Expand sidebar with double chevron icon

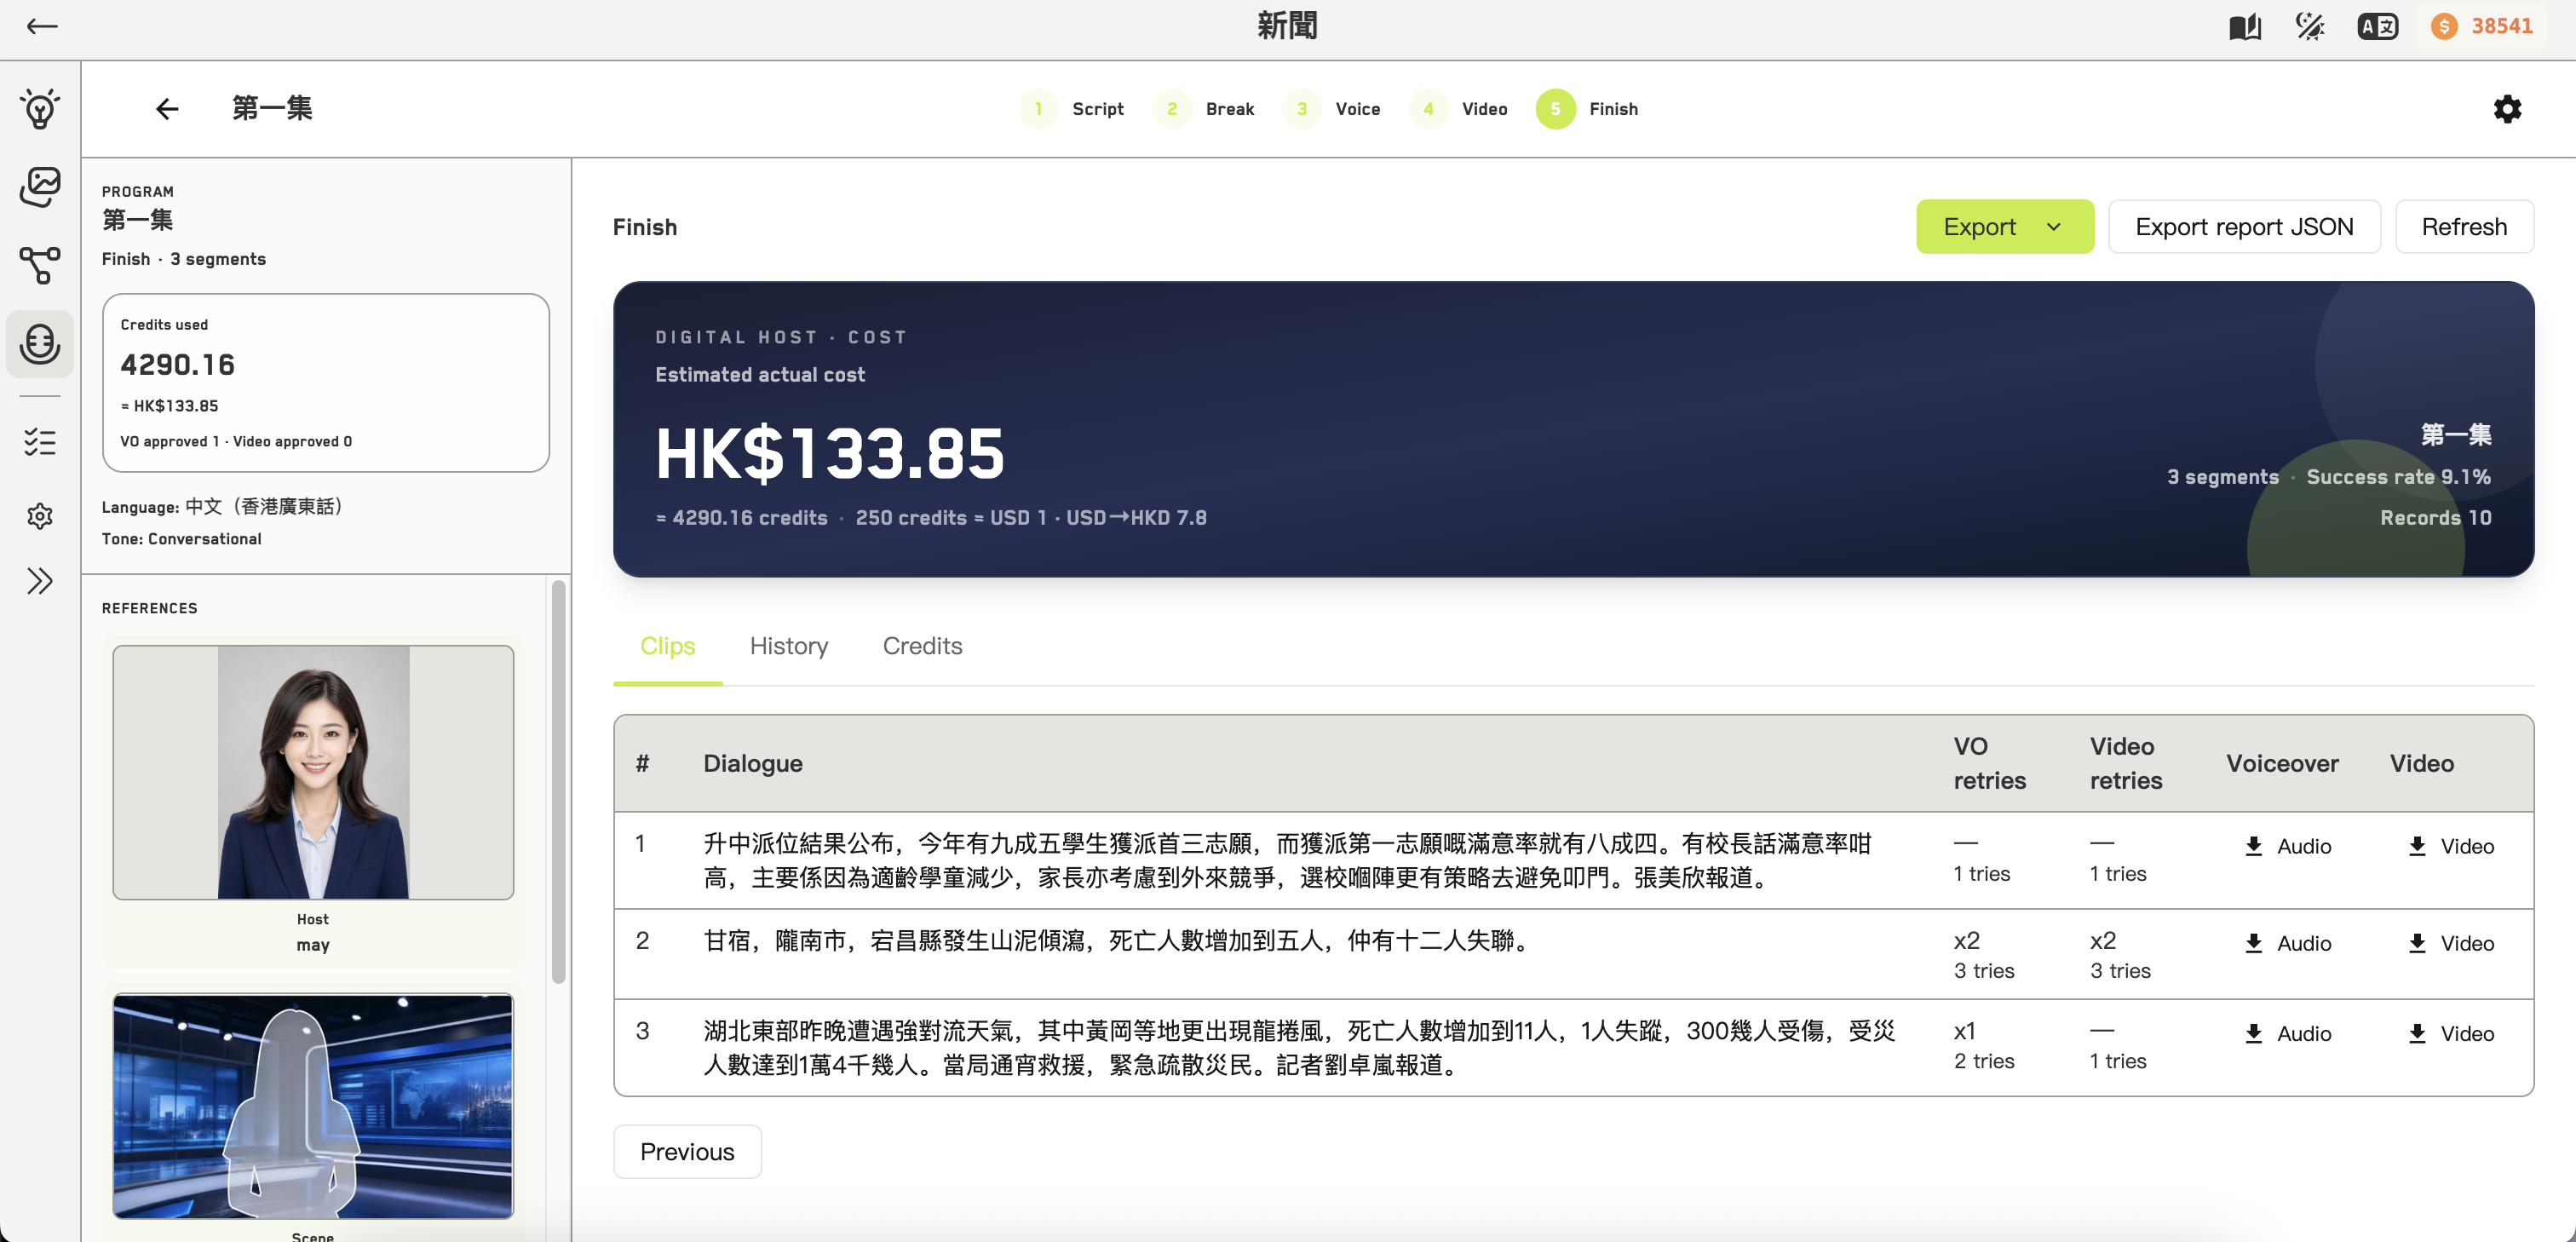tap(40, 581)
